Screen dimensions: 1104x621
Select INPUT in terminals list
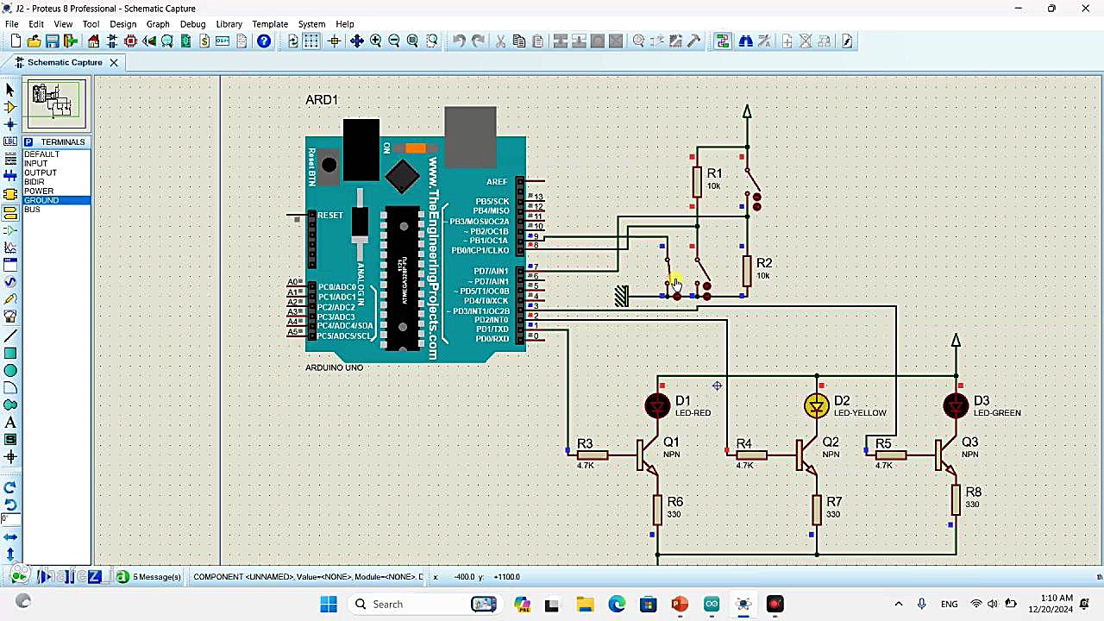pos(36,164)
